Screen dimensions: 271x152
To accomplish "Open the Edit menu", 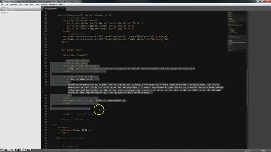I will point(7,5).
